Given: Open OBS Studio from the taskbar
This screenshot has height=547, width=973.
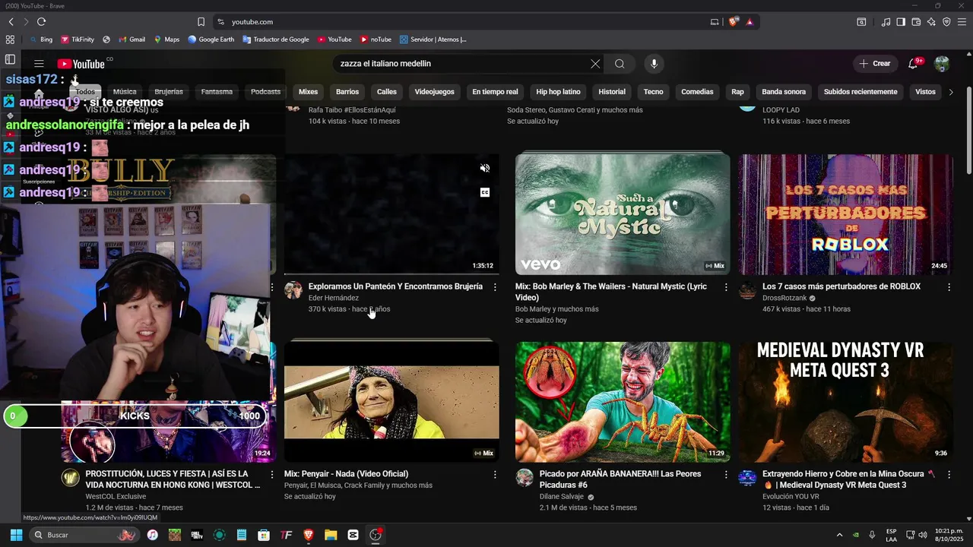Looking at the screenshot, I should 375,535.
